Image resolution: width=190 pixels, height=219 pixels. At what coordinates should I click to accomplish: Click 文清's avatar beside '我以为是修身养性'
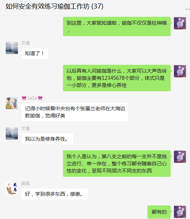click(12, 133)
